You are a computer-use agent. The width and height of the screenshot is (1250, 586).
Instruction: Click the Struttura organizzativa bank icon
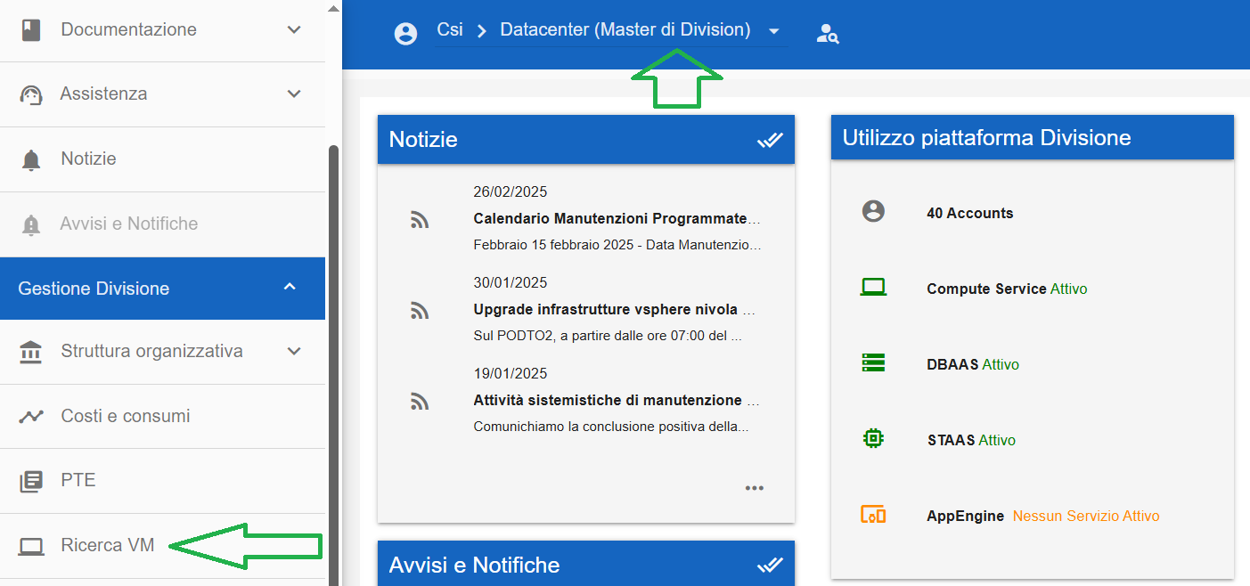tap(31, 352)
